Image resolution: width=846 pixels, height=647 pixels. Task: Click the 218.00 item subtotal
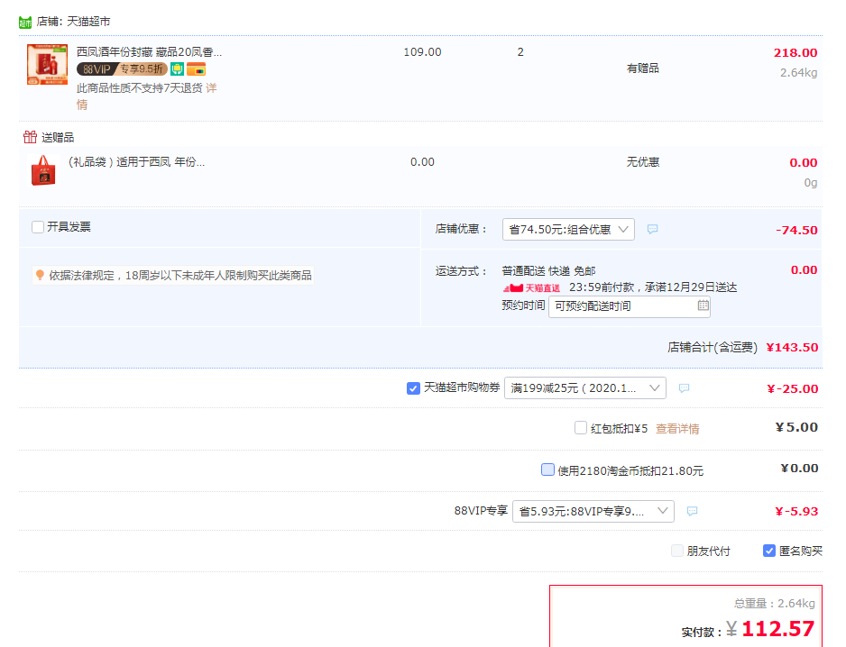click(x=795, y=53)
